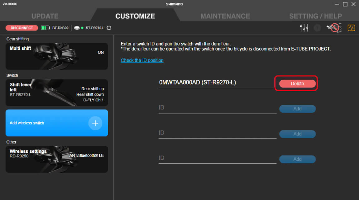Open Wireless settings for RD-R9250
The image size is (359, 200).
pyautogui.click(x=57, y=159)
